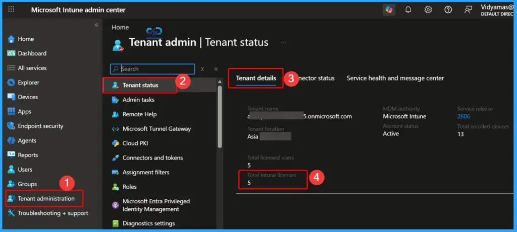Go to Home in the sidebar
The width and height of the screenshot is (517, 232).
(x=26, y=39)
